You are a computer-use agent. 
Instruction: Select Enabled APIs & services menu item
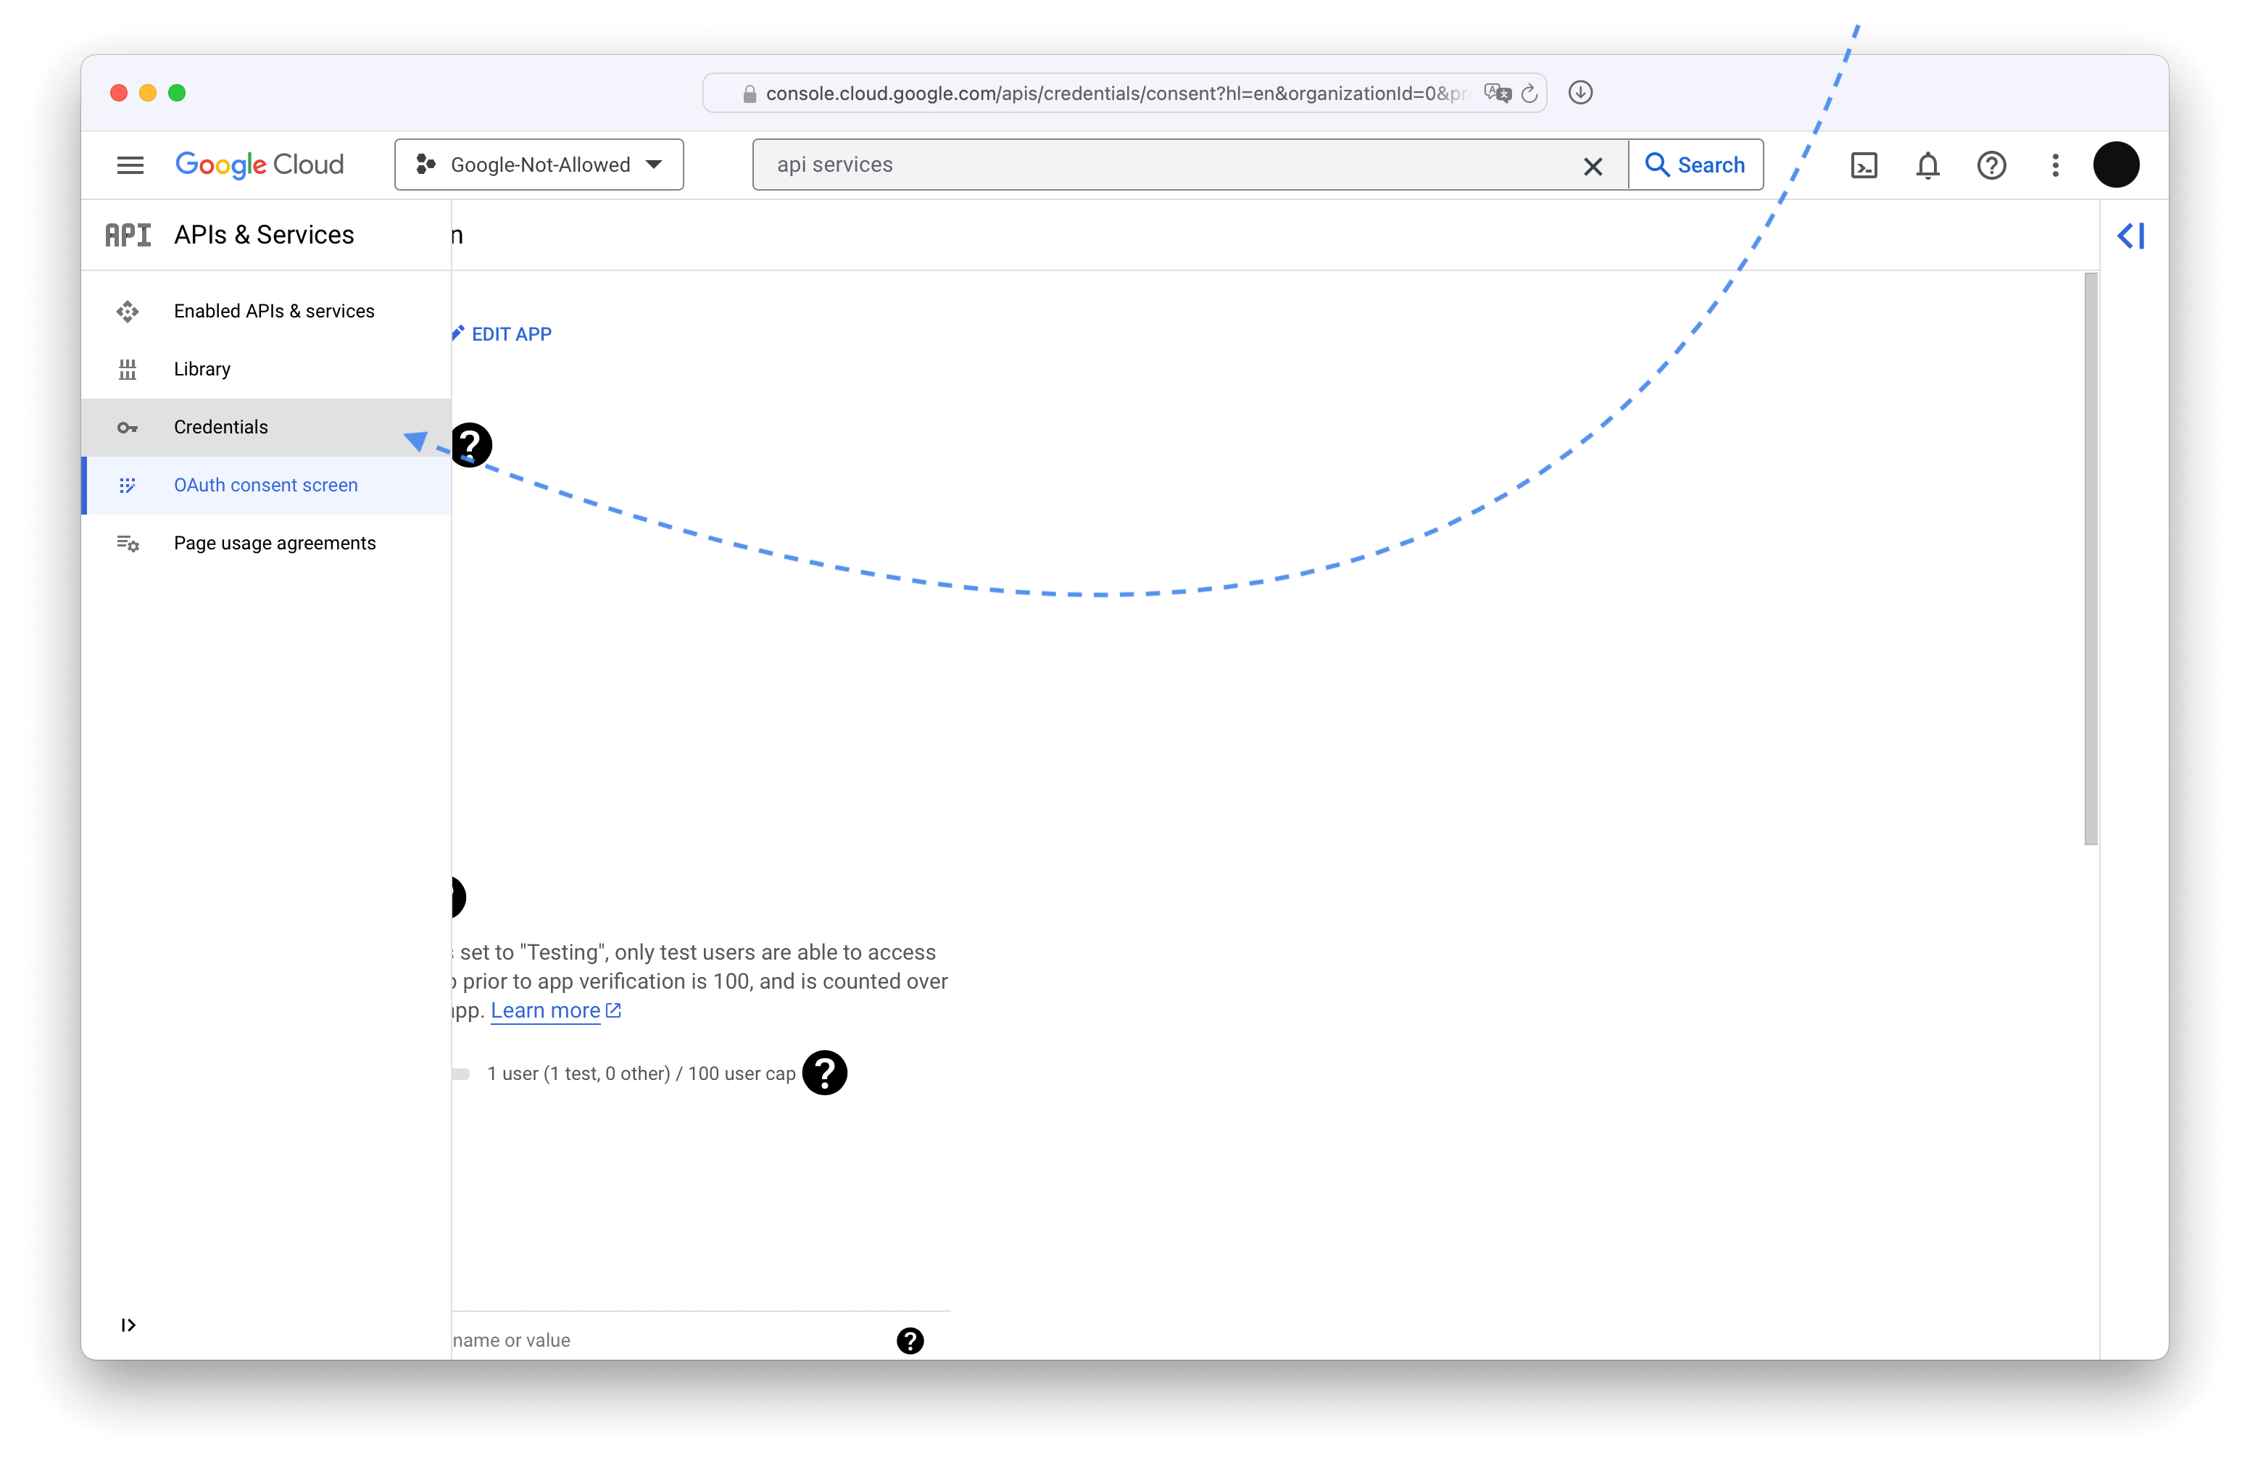pos(274,309)
